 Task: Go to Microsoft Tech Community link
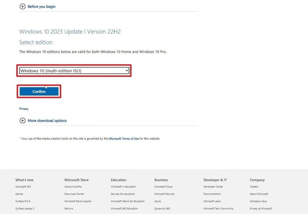218,209
